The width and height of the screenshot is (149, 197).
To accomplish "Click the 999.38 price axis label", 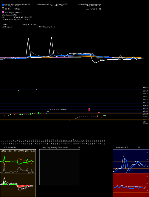I will tap(146, 117).
